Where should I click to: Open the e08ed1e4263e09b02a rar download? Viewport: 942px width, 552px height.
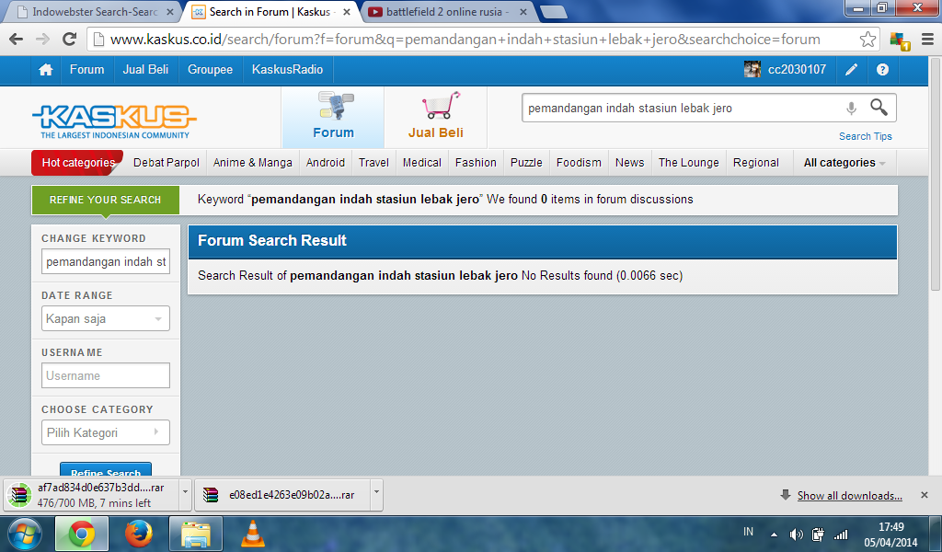(x=283, y=495)
